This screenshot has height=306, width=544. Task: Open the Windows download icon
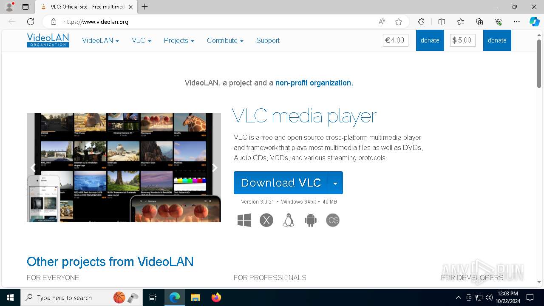point(244,220)
